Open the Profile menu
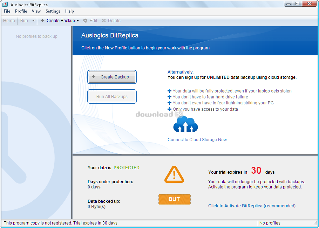319x228 pixels. point(21,11)
